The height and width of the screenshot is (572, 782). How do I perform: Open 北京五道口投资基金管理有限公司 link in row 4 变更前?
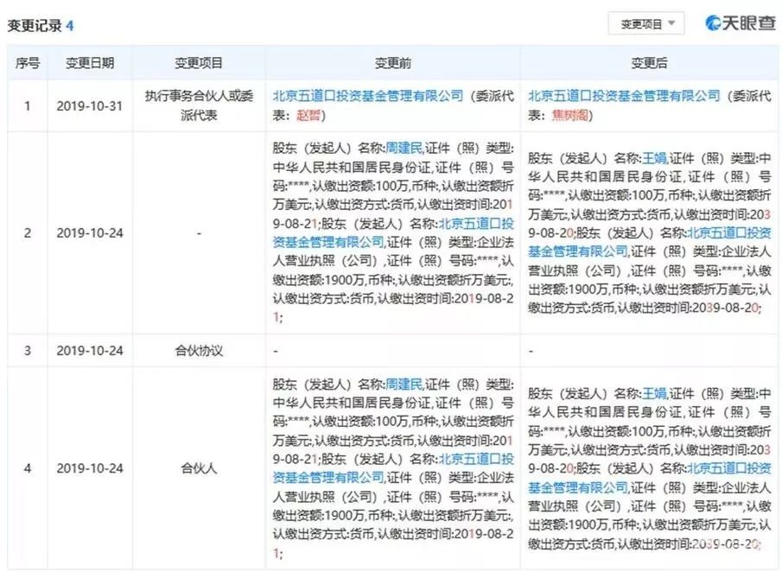[393, 468]
